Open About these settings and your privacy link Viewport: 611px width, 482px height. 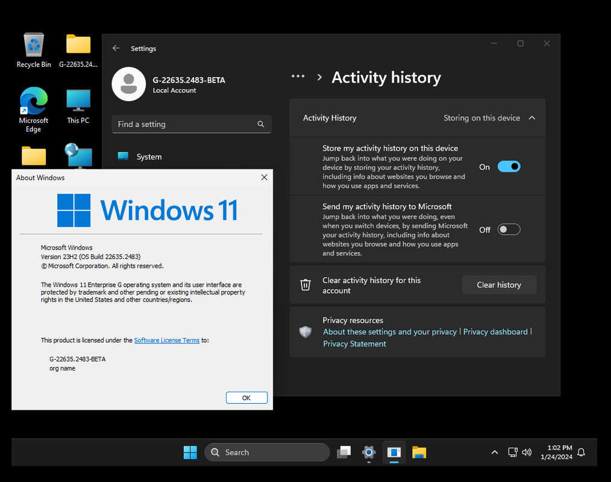coord(390,331)
